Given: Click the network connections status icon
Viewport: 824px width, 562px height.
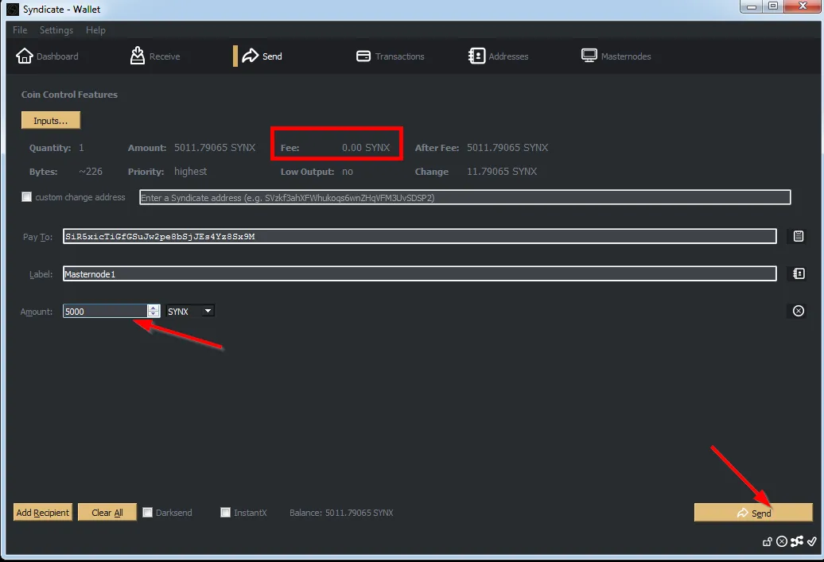Looking at the screenshot, I should pyautogui.click(x=797, y=541).
